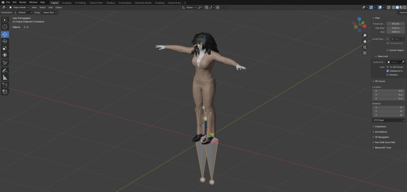Click the Blender logo menu icon
The height and width of the screenshot is (192, 407).
(x=3, y=2)
